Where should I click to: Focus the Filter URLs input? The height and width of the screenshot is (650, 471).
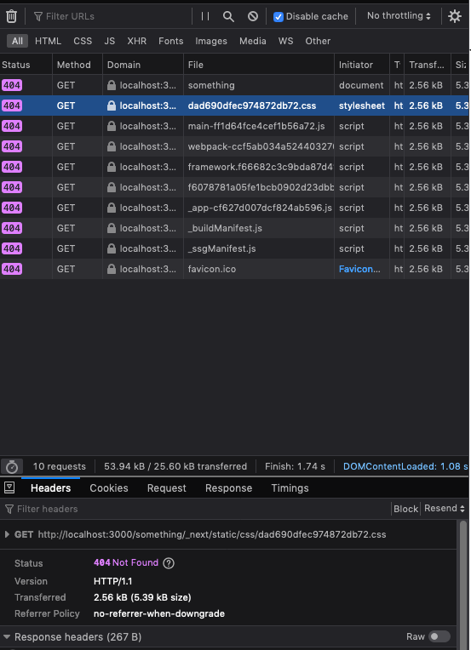[112, 16]
